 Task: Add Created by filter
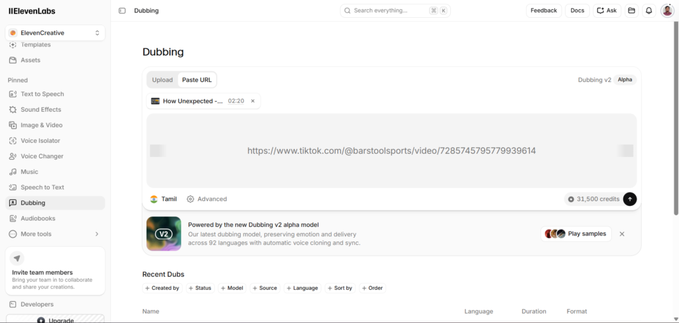[x=162, y=288]
